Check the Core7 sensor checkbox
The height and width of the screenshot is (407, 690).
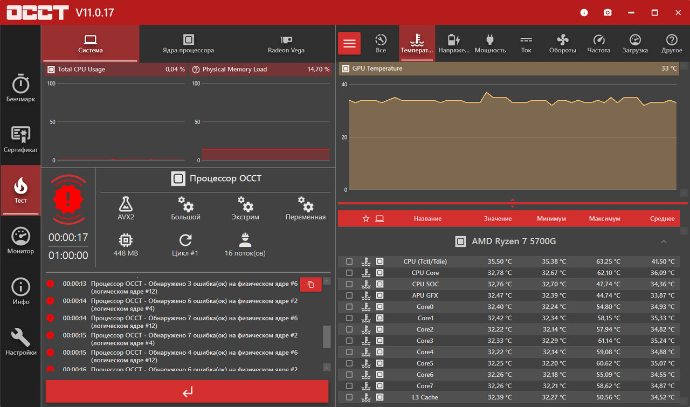point(349,386)
